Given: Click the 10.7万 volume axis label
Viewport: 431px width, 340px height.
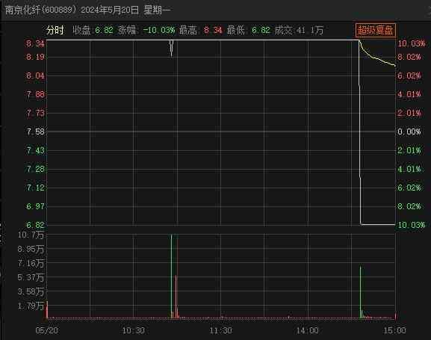Looking at the screenshot, I should (31, 235).
